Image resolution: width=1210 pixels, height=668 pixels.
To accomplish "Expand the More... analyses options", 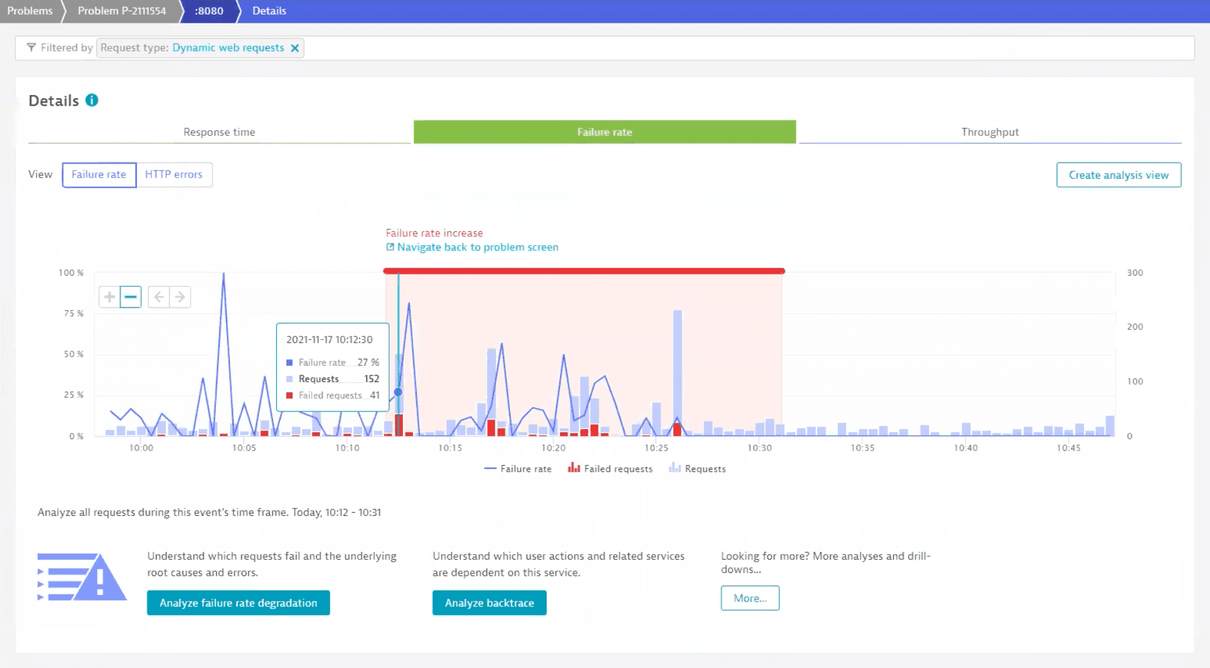I will 749,598.
